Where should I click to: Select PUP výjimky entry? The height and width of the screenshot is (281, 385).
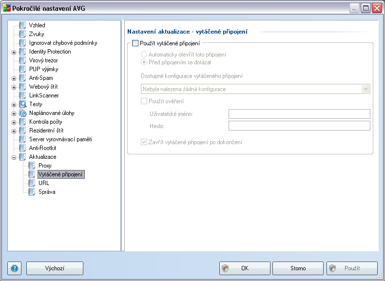coord(44,69)
